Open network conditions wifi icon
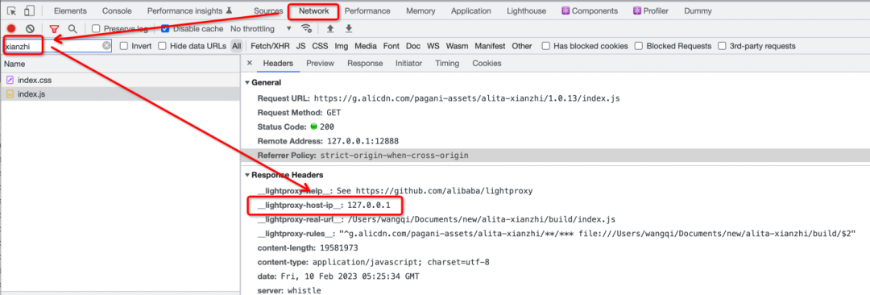This screenshot has width=870, height=295. pyautogui.click(x=306, y=29)
